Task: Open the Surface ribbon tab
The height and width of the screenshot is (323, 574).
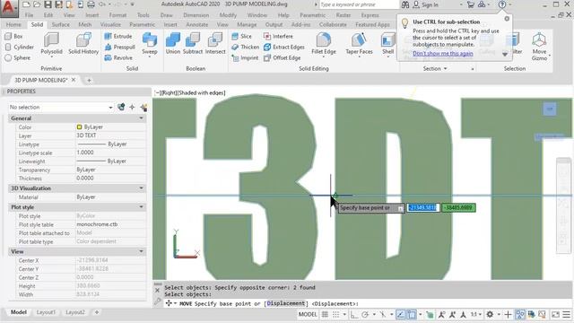Action: (60, 24)
